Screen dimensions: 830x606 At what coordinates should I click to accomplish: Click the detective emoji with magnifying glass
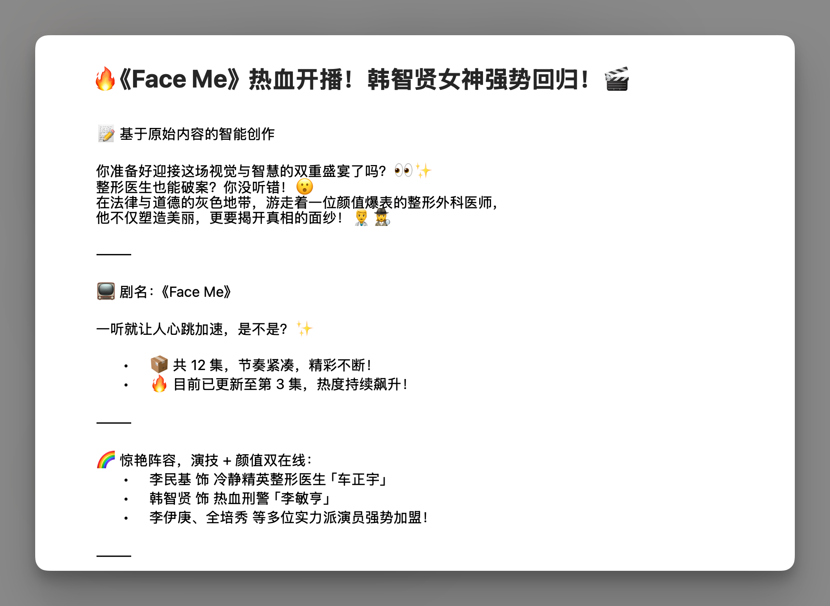(382, 218)
